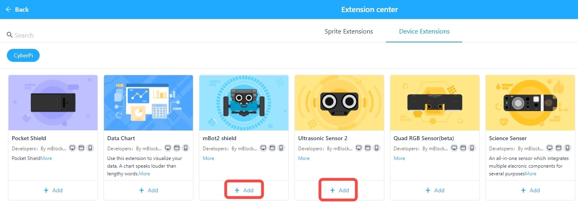
Task: Open More link under Quad RGB Sensor
Action: (399, 158)
